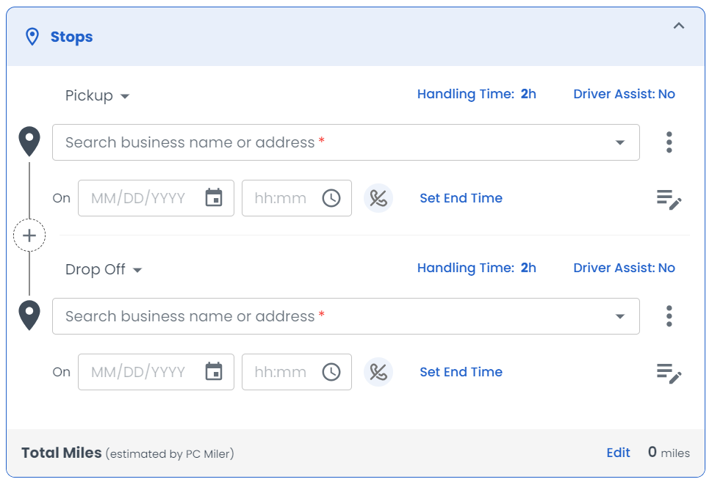712x482 pixels.
Task: Toggle Driver Assist for the Pickup stop
Action: [624, 94]
